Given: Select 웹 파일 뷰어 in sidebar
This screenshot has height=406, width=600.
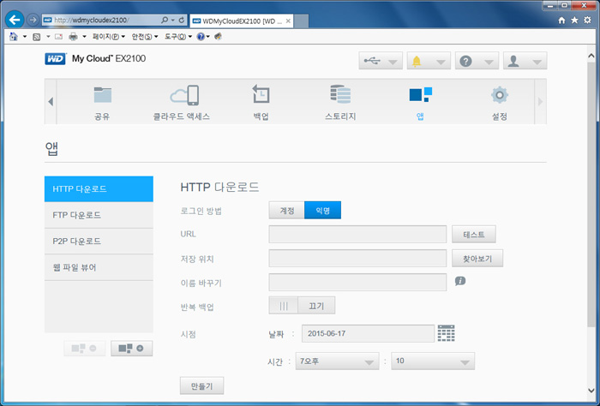Looking at the screenshot, I should [99, 267].
